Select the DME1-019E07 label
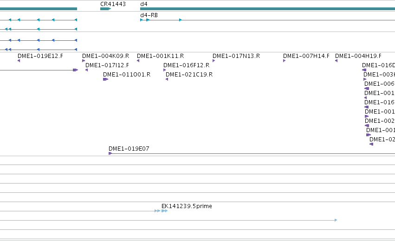 pyautogui.click(x=129, y=149)
